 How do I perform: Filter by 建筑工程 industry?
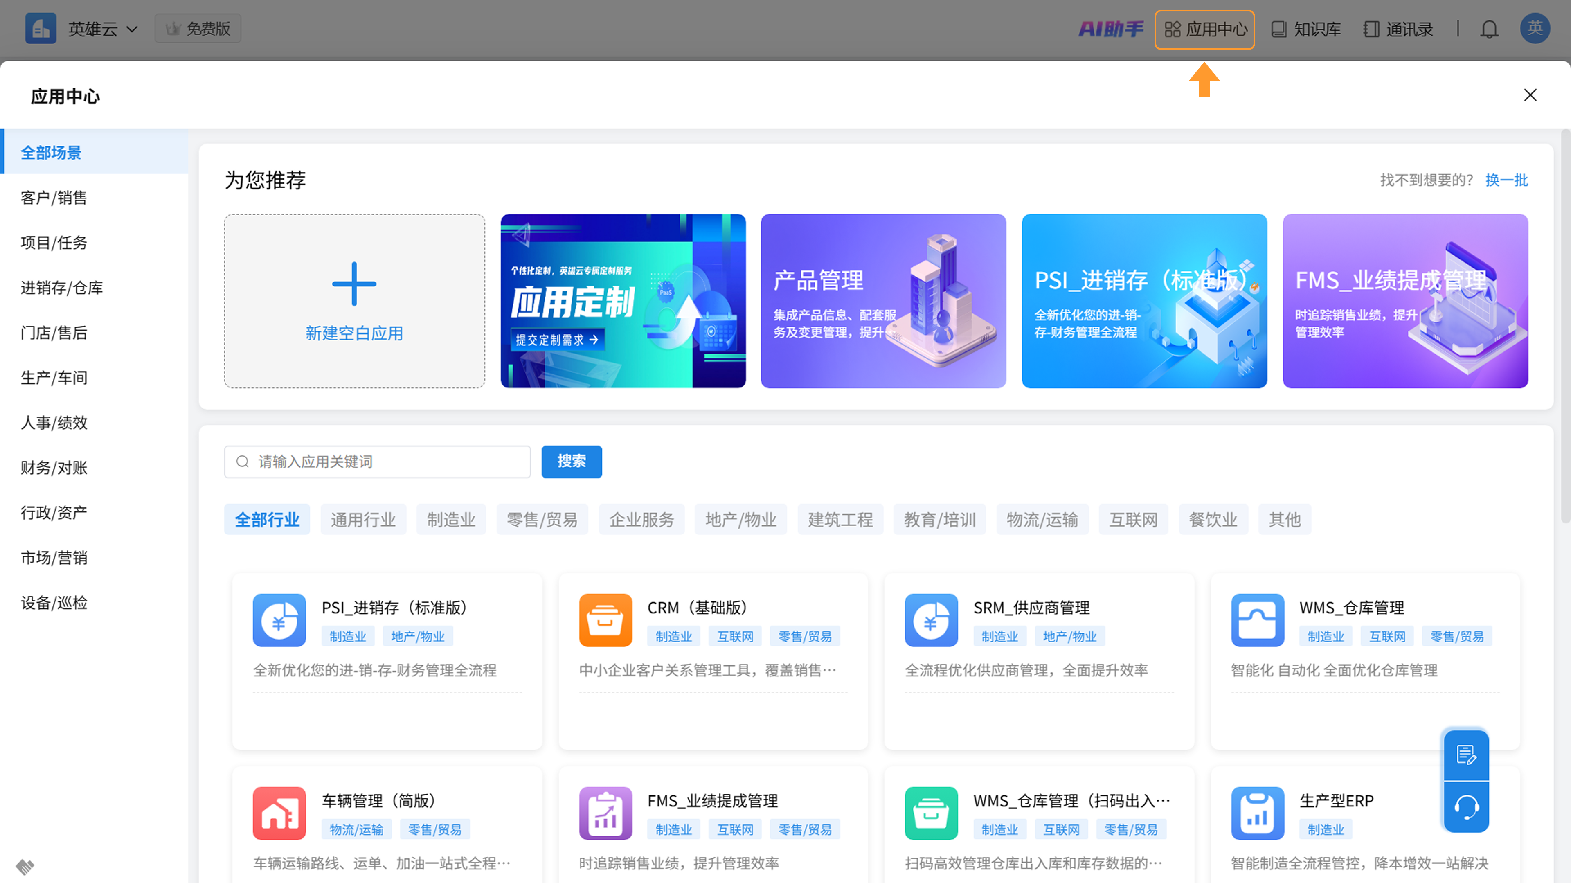click(x=840, y=520)
